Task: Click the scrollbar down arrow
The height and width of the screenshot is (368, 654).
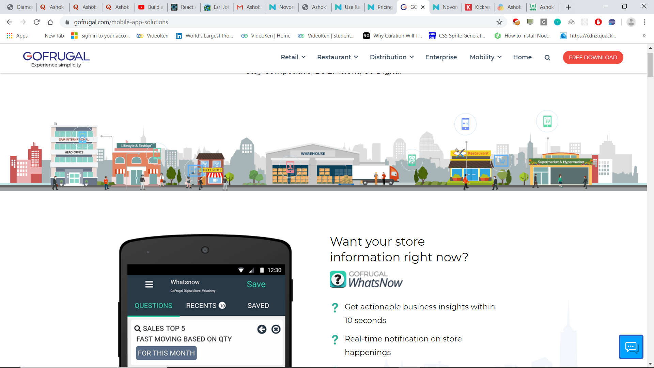Action: point(650,364)
